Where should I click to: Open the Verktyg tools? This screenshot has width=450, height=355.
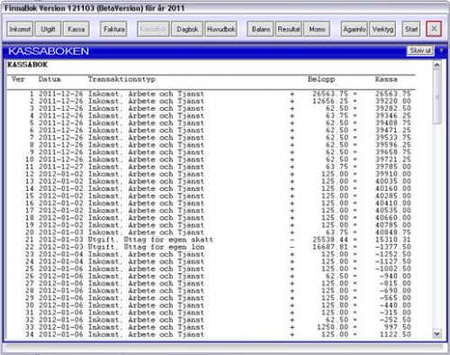coord(382,30)
